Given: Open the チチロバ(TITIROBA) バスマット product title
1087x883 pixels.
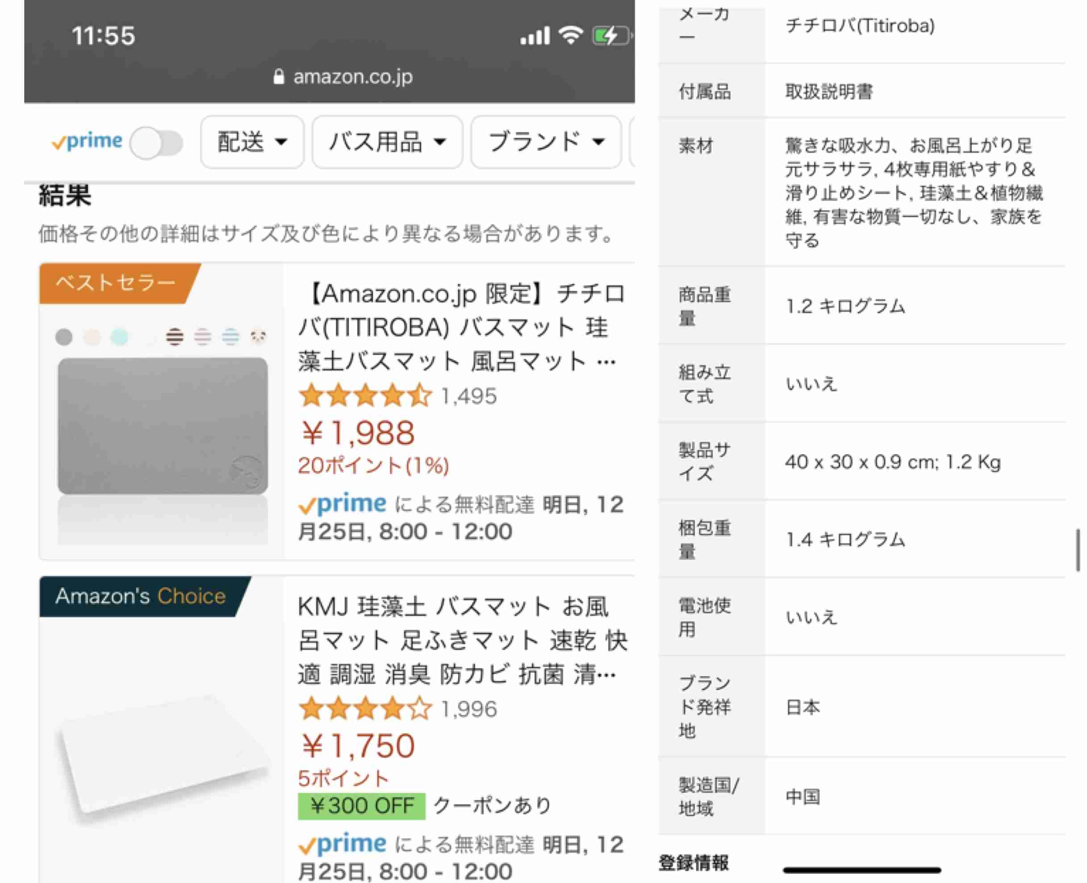Looking at the screenshot, I should [x=461, y=327].
